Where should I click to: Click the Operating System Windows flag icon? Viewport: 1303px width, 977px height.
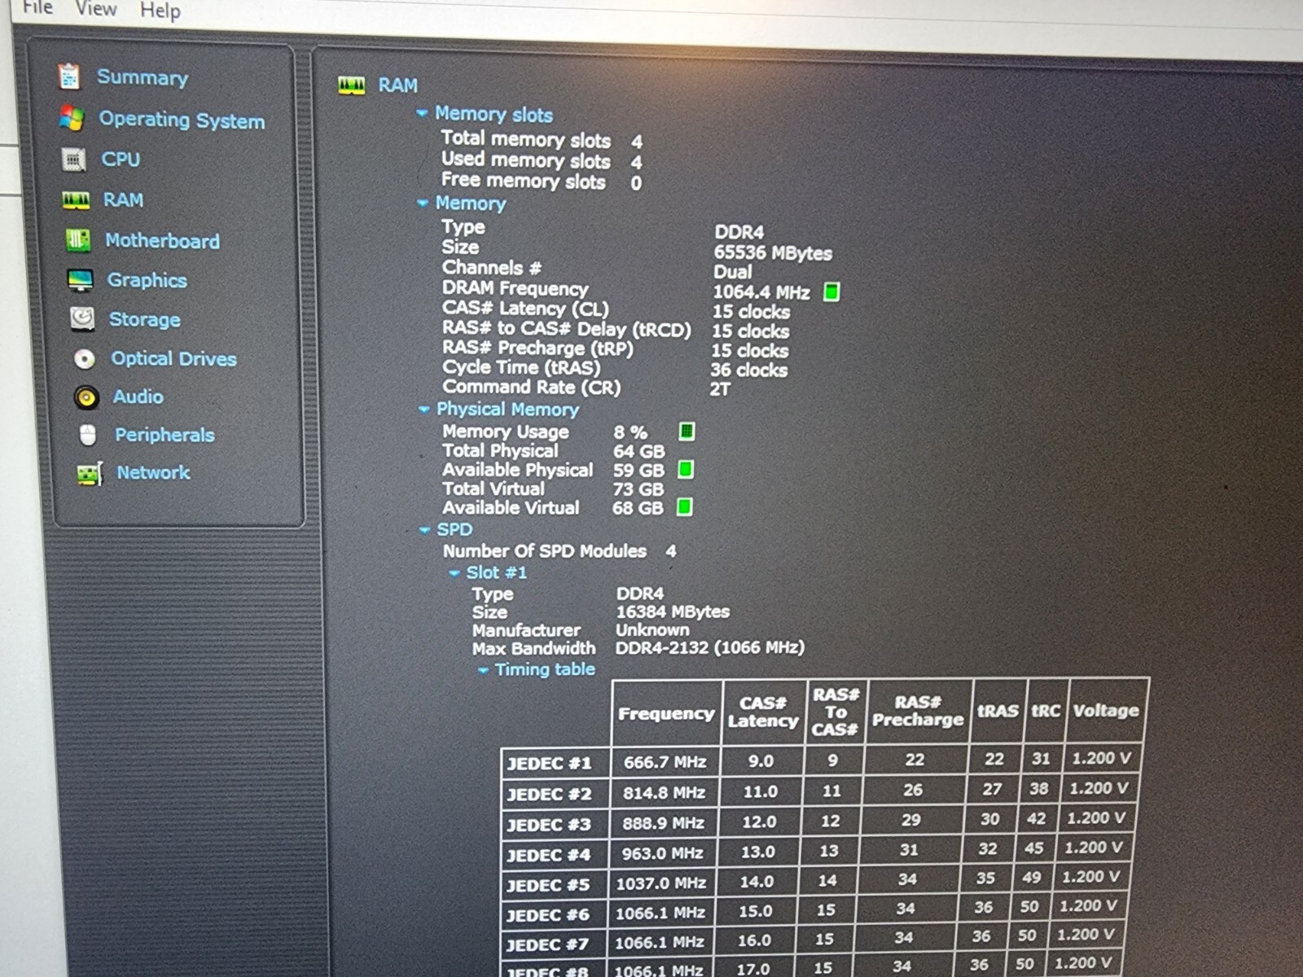click(72, 119)
